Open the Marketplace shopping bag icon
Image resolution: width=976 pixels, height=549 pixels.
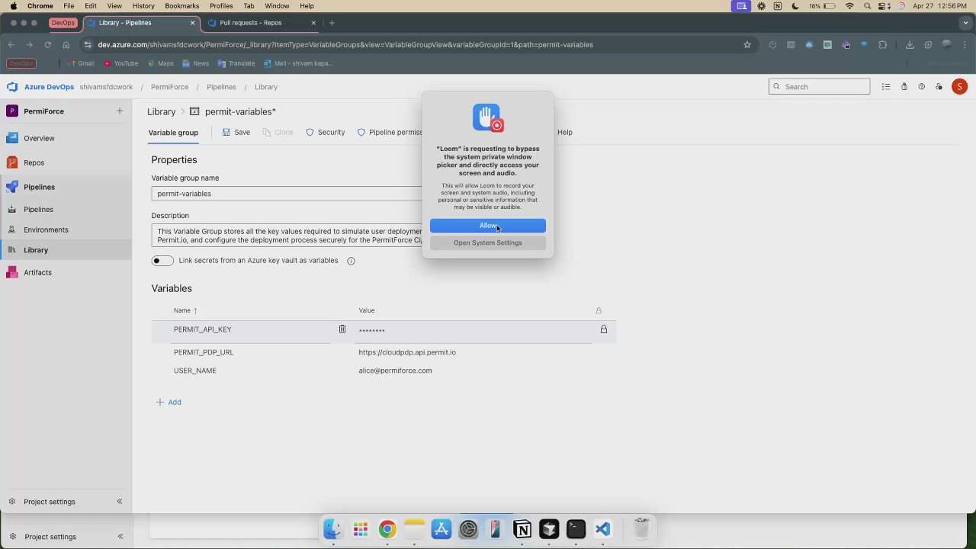904,87
